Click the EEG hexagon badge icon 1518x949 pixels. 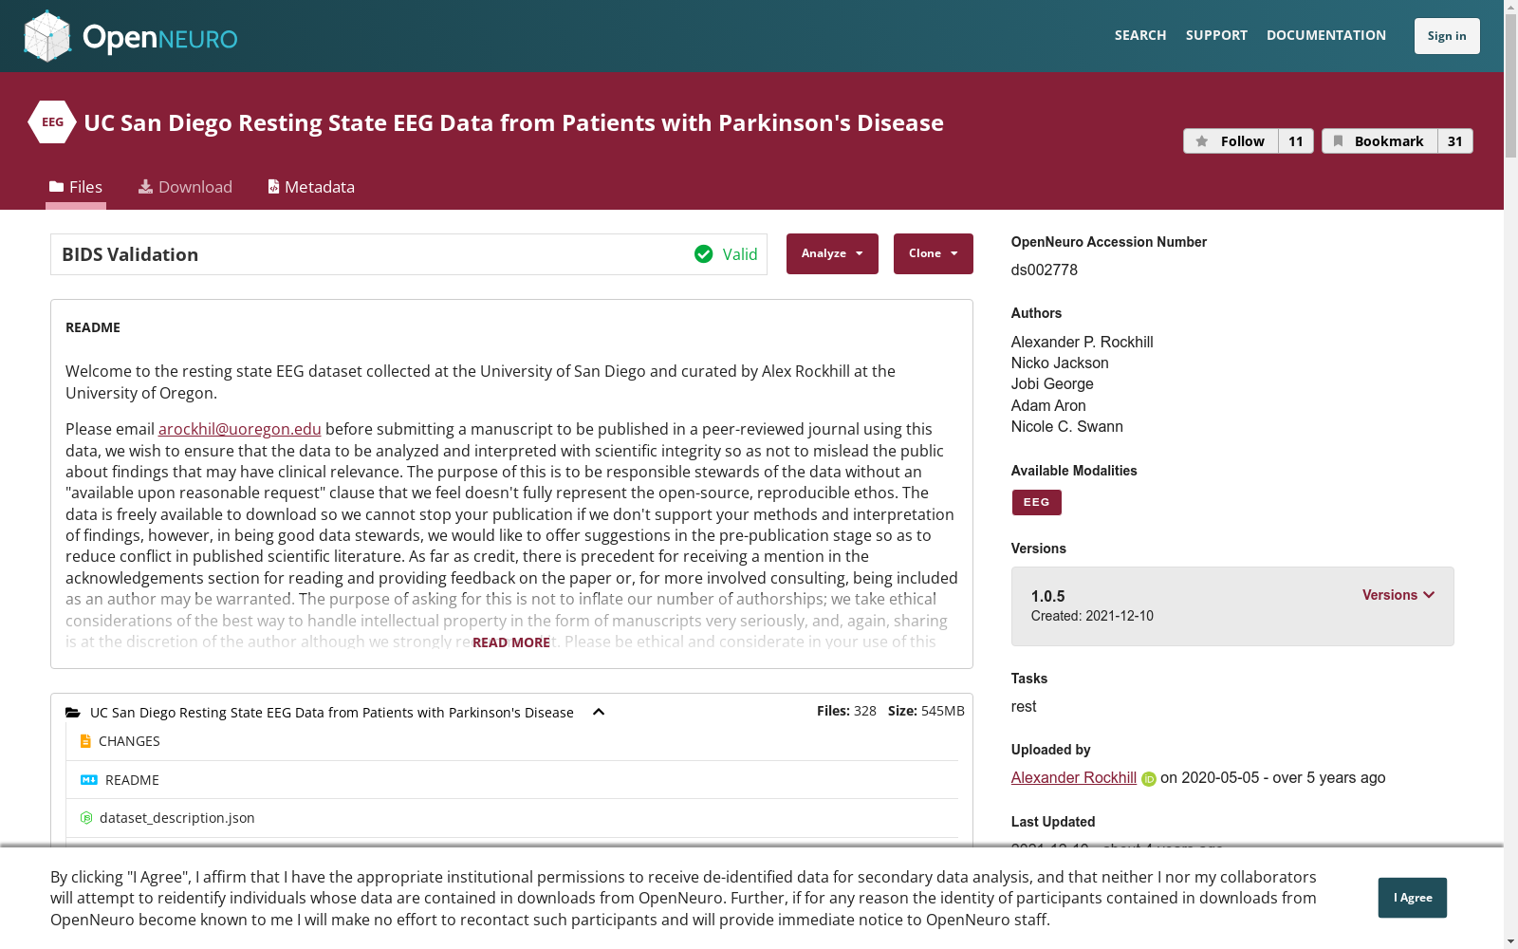click(x=52, y=122)
